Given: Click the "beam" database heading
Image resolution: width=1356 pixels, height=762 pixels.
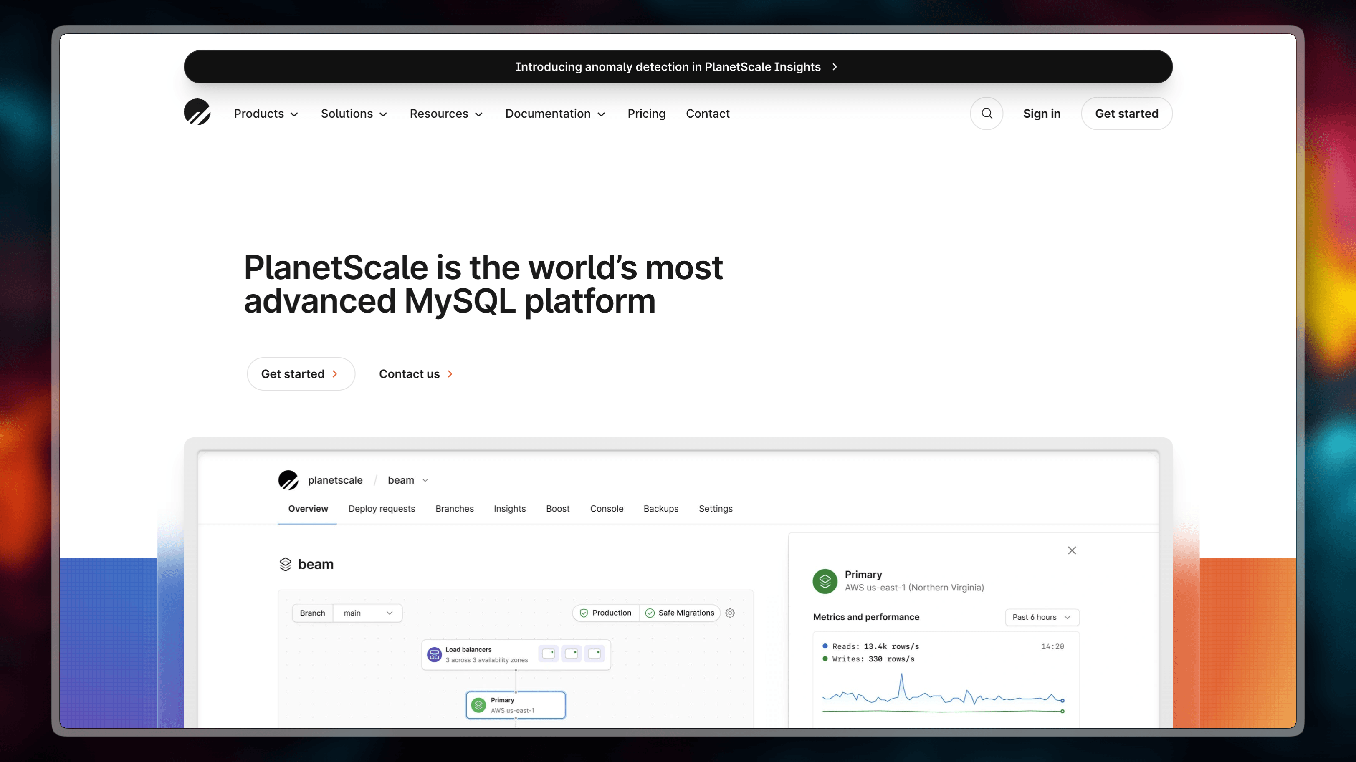Looking at the screenshot, I should (x=315, y=564).
